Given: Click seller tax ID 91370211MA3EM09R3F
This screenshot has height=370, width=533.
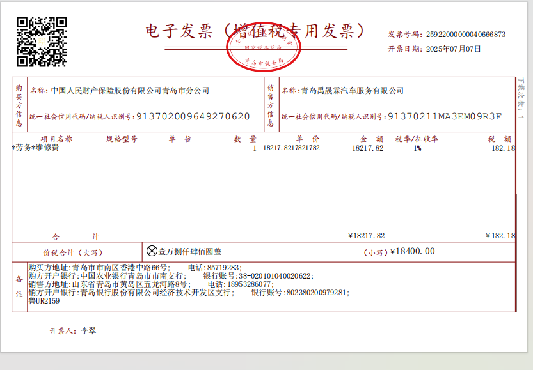Looking at the screenshot, I should click(x=445, y=117).
